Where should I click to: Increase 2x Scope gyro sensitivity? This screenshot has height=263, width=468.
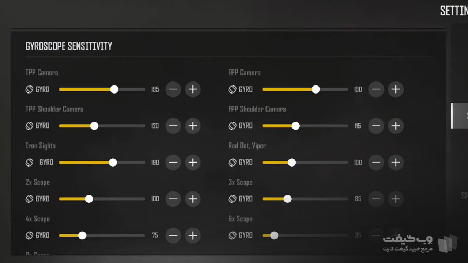[x=193, y=199]
